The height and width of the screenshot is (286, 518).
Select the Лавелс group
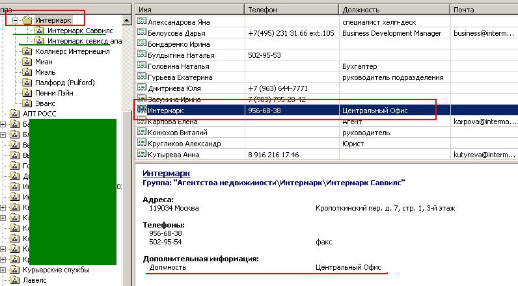click(34, 280)
